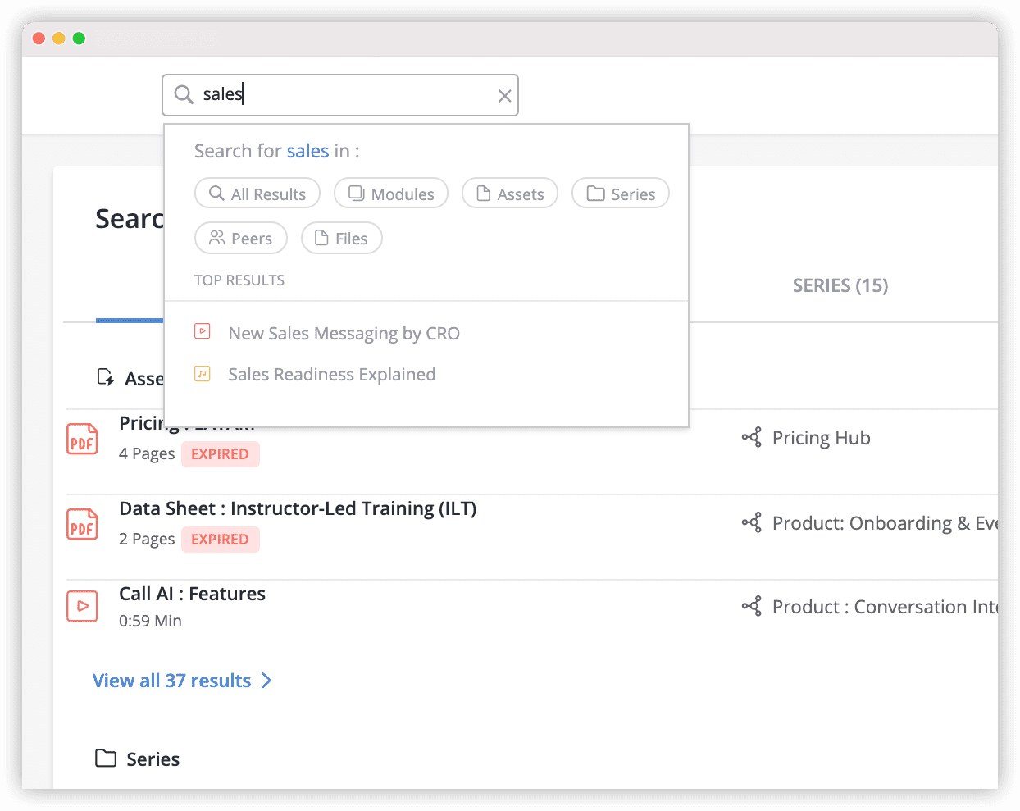Click the folder icon beside Series heading
This screenshot has width=1020, height=811.
point(106,758)
